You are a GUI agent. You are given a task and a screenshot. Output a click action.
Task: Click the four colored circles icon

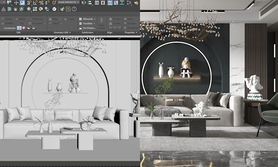[x=35, y=9]
